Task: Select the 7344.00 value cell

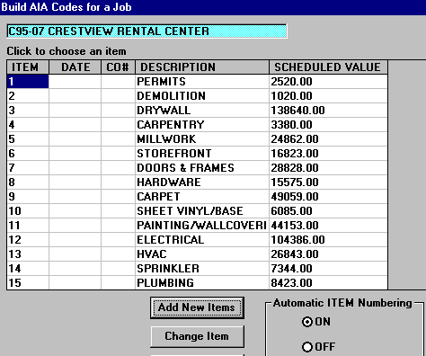Action: pos(328,269)
